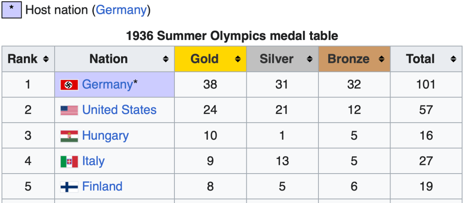
Task: Open the United States nation link
Action: point(119,110)
